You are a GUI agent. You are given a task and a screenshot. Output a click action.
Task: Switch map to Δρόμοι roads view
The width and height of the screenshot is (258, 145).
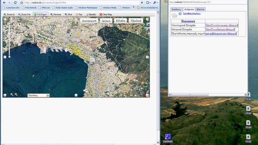(106, 21)
